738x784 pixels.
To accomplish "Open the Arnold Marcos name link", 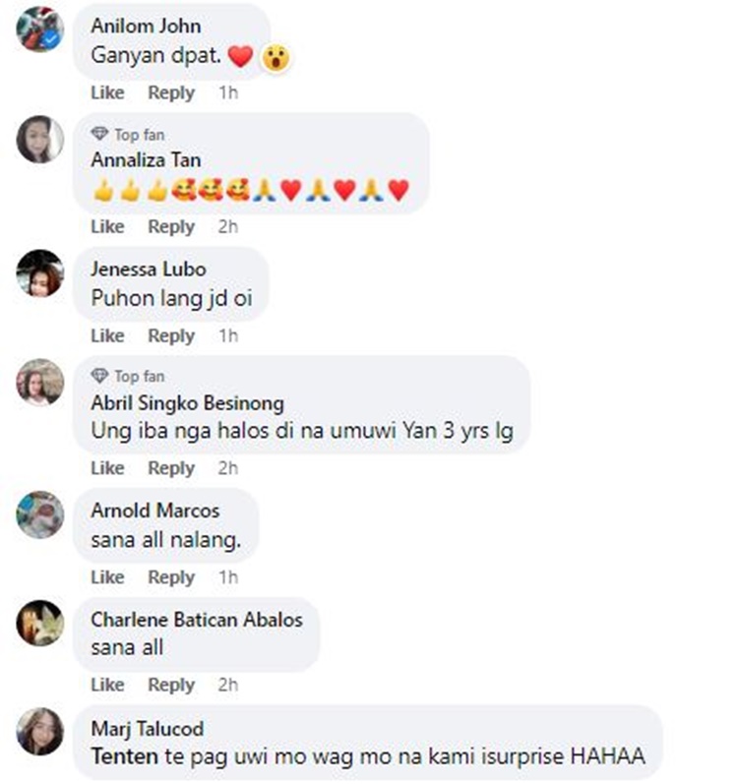I will (x=155, y=511).
